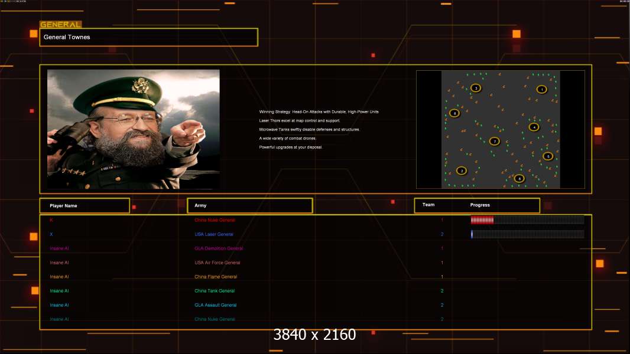Select the Player Name column header
This screenshot has width=630, height=354.
click(85, 206)
